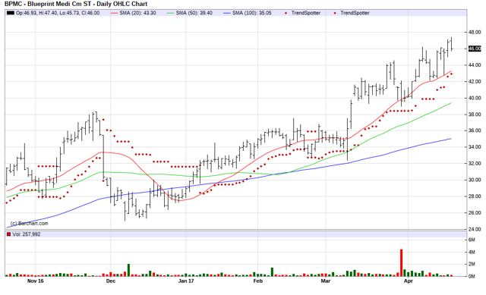Select the Apr date axis label

(x=409, y=281)
